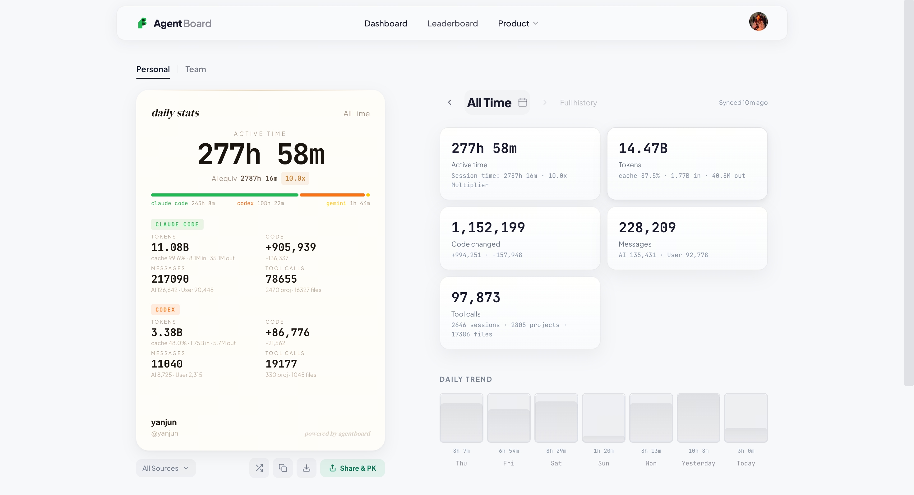Click the 'gemini 1h 44m' label

point(348,203)
